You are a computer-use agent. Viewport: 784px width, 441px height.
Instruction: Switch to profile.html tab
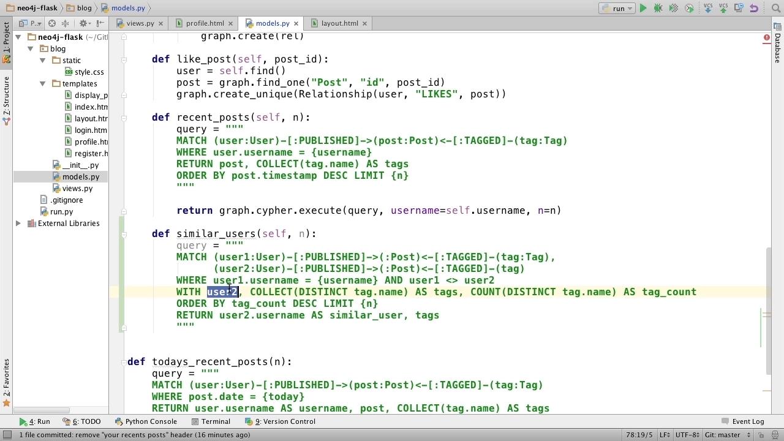[205, 23]
